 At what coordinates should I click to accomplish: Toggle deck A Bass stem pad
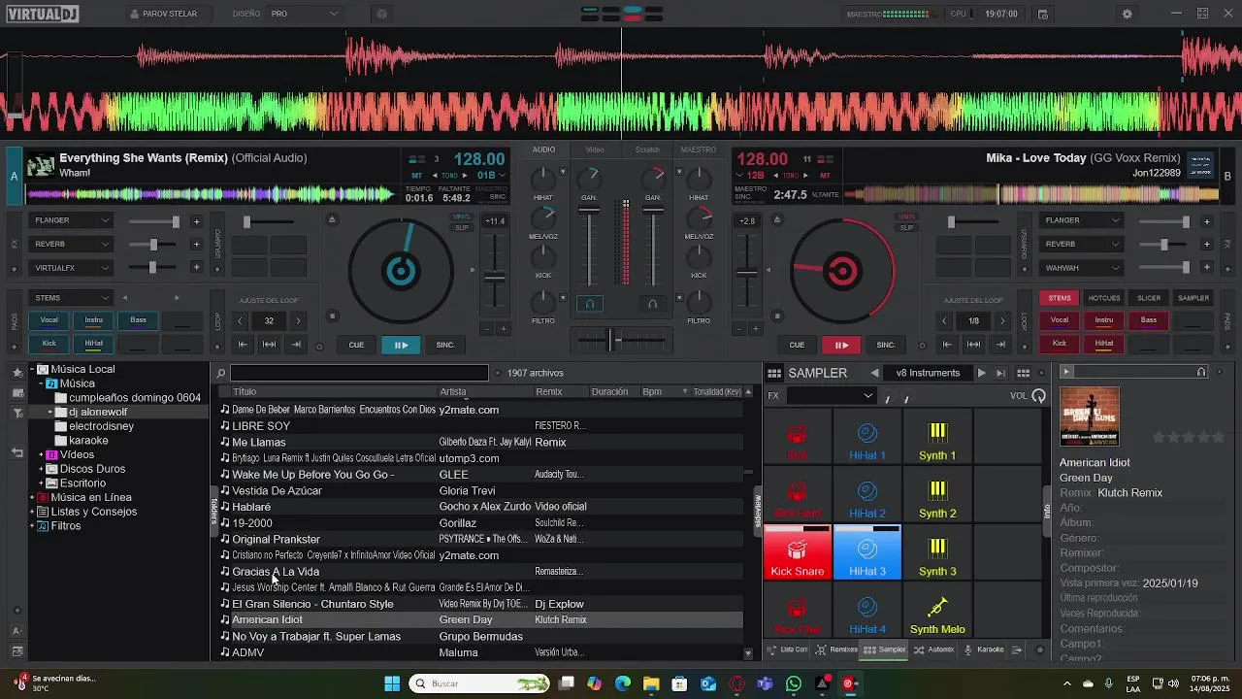[139, 319]
